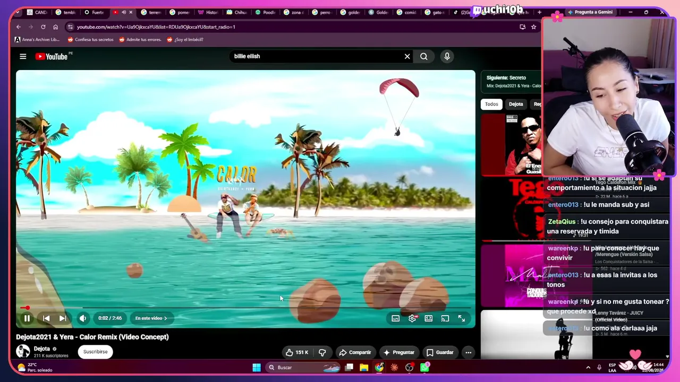The width and height of the screenshot is (680, 382).
Task: Skip to the next video
Action: pos(63,318)
